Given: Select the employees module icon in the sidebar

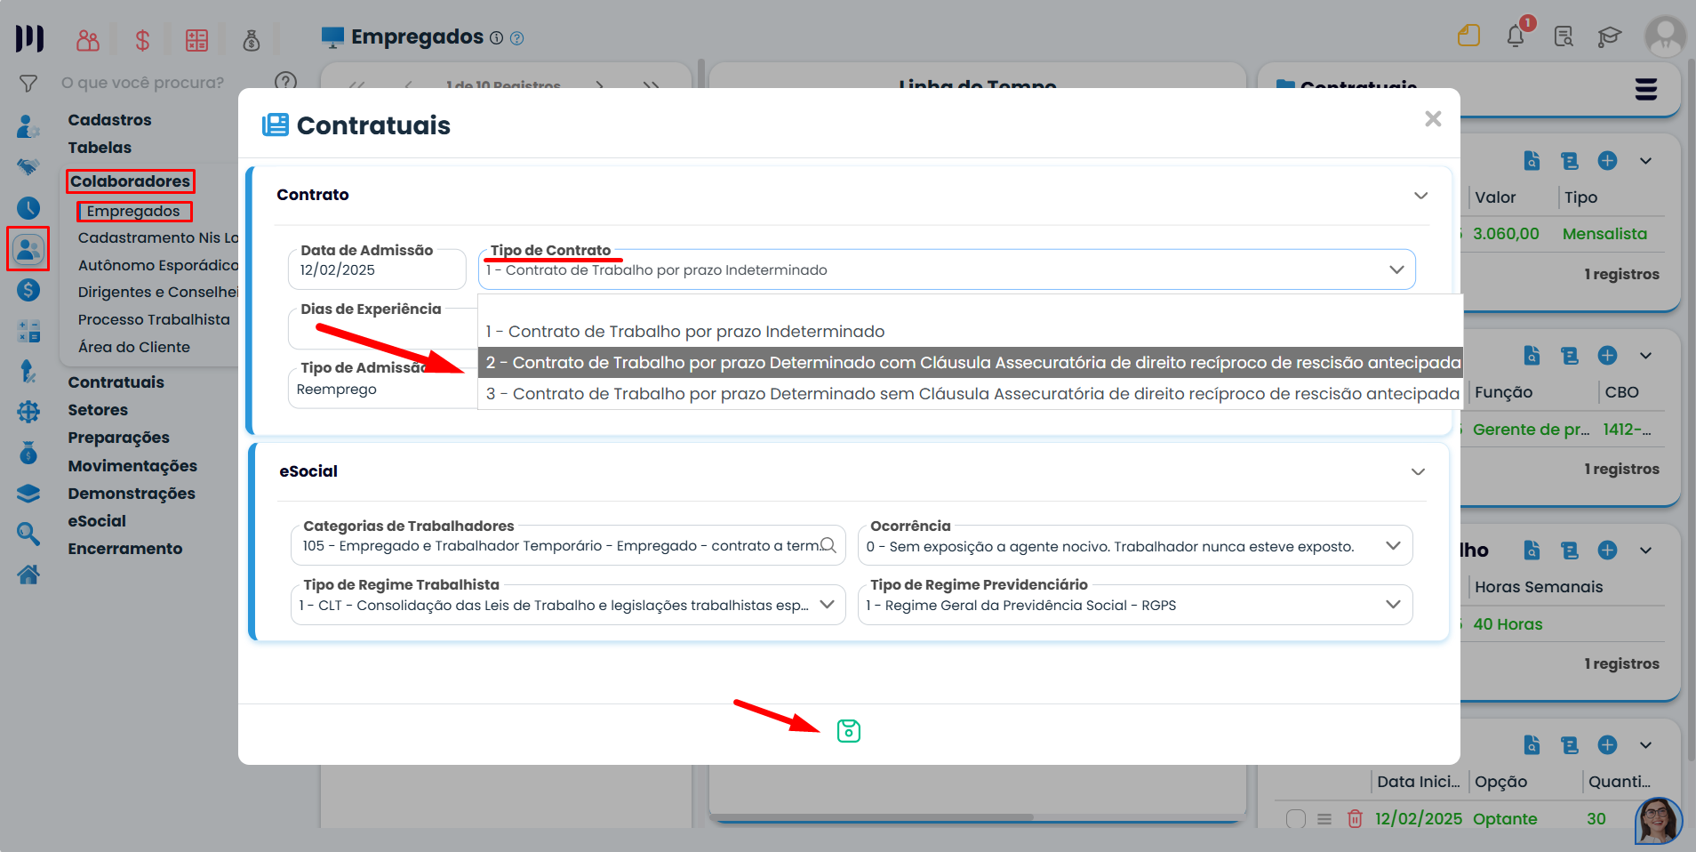Looking at the screenshot, I should point(28,249).
